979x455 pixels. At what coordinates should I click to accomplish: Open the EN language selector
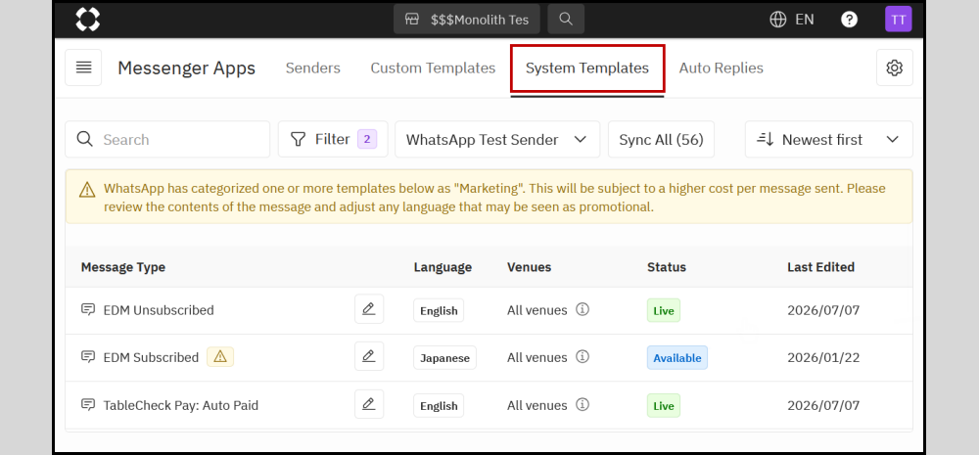(792, 20)
